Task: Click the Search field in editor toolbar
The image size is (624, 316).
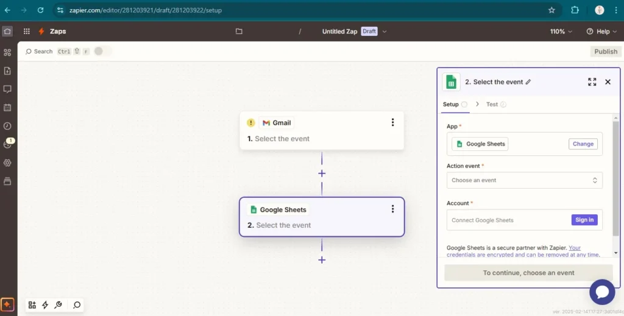Action: (x=39, y=51)
